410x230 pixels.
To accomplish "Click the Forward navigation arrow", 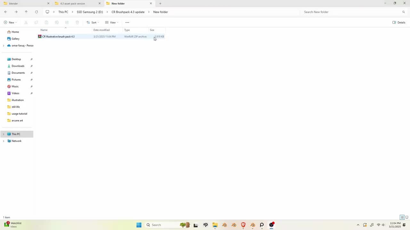I will [x=16, y=12].
